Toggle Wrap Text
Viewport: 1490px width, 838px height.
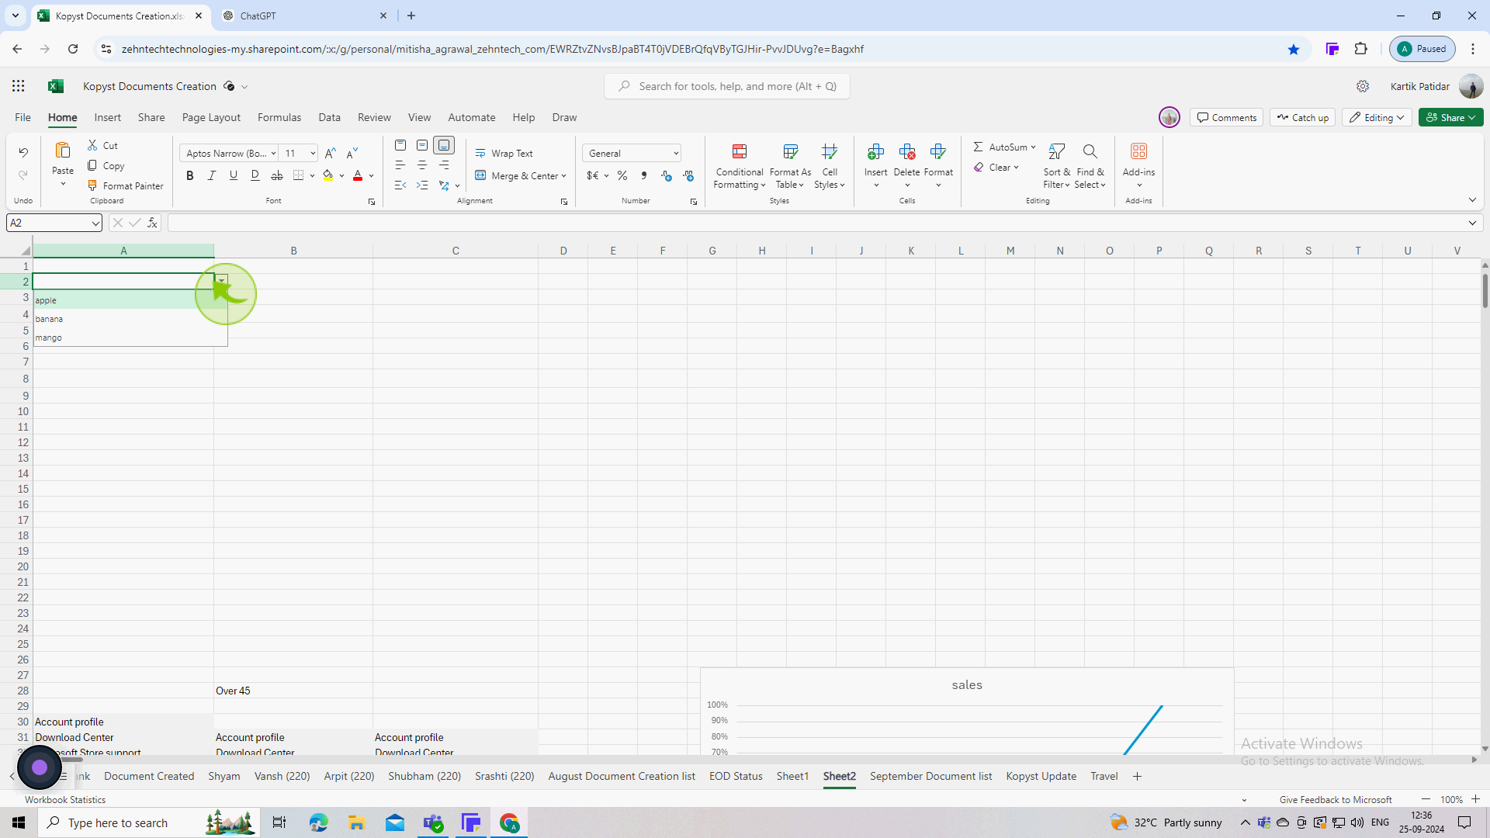(x=504, y=154)
